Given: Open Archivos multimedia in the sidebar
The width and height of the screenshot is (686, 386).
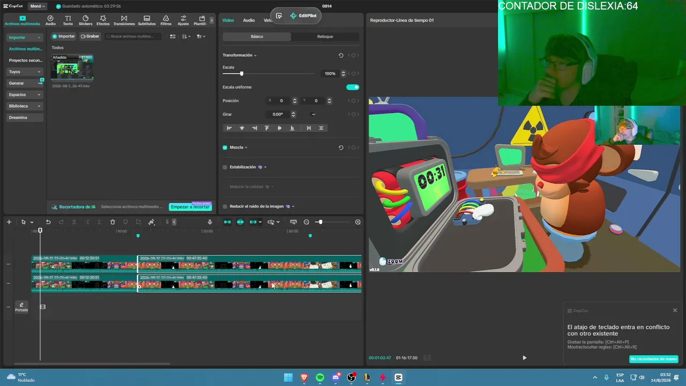Looking at the screenshot, I should click(x=25, y=49).
